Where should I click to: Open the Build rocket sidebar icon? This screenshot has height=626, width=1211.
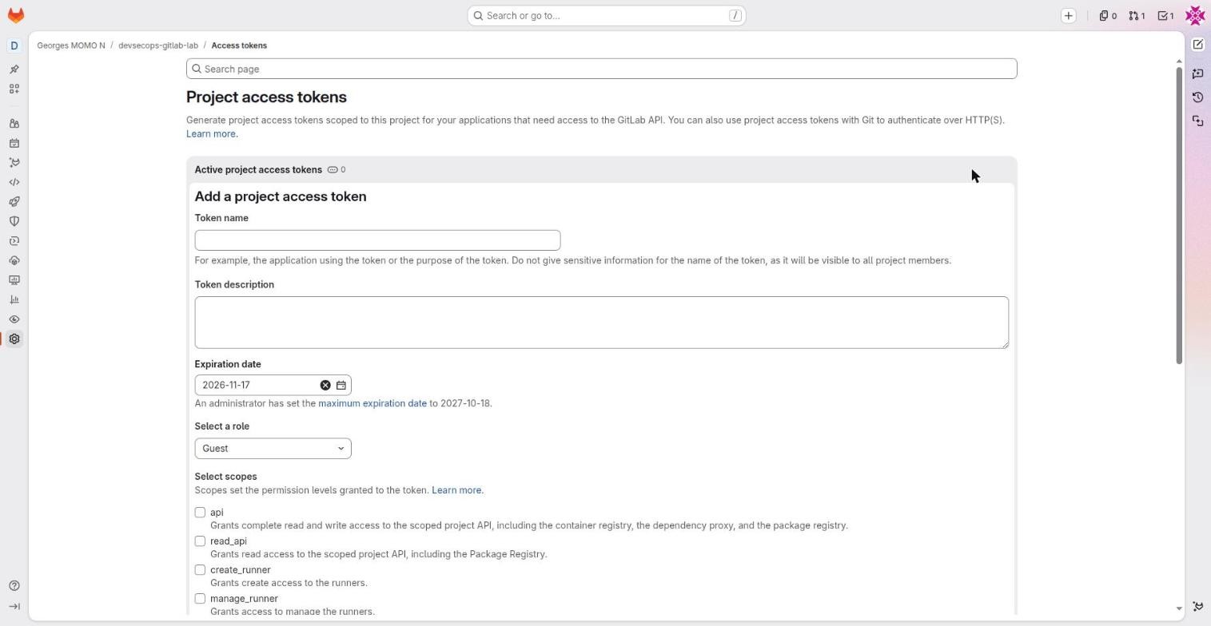click(14, 202)
